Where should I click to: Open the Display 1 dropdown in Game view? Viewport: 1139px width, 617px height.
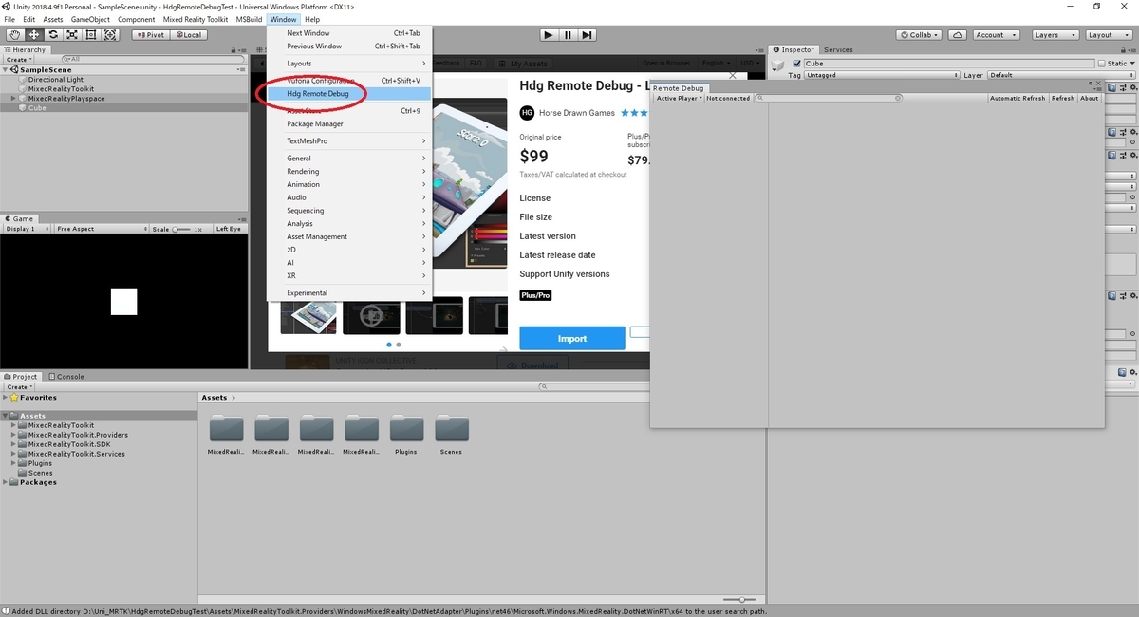[x=27, y=229]
